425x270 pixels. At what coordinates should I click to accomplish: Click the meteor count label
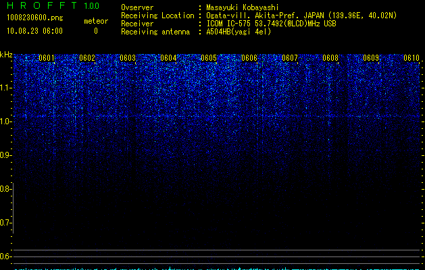pyautogui.click(x=96, y=21)
